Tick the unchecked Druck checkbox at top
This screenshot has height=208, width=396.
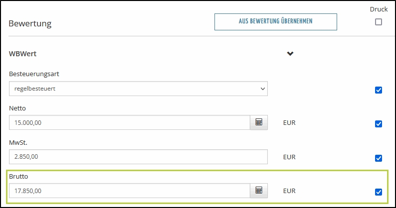[379, 22]
